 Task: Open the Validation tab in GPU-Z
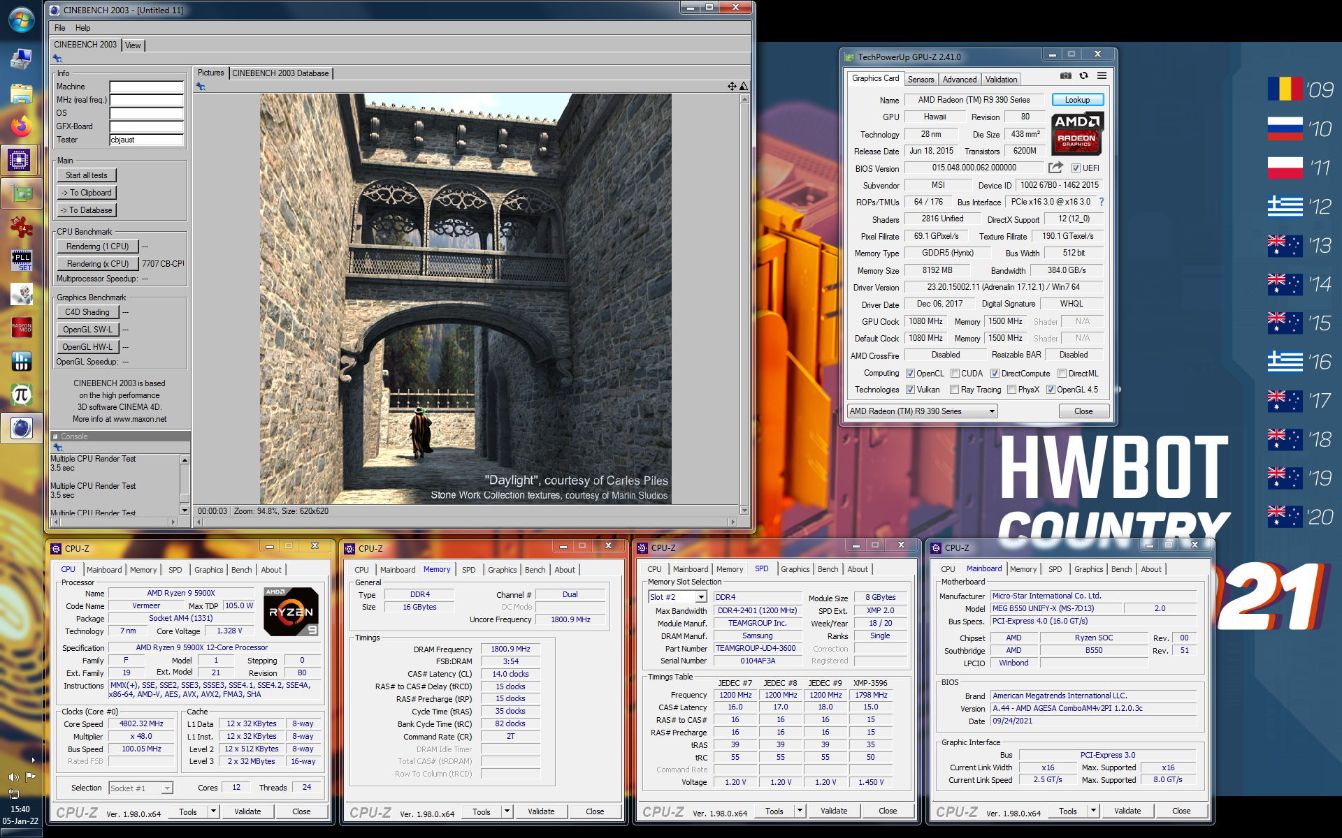pyautogui.click(x=1001, y=80)
